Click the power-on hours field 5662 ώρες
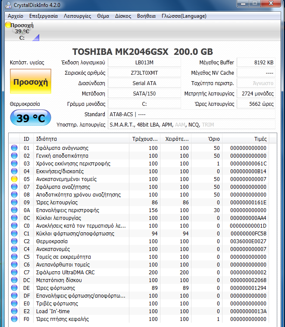 pyautogui.click(x=256, y=104)
